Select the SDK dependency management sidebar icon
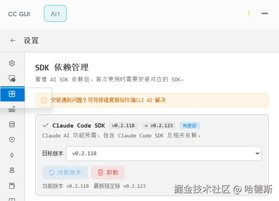 point(12,94)
